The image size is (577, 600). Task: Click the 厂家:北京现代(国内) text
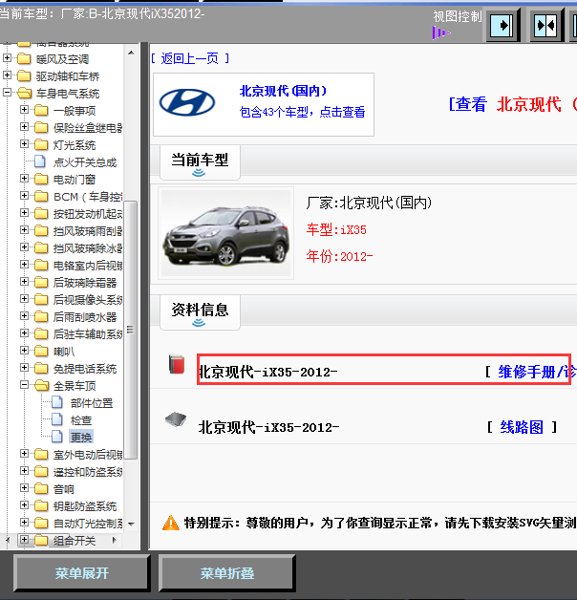click(x=369, y=203)
